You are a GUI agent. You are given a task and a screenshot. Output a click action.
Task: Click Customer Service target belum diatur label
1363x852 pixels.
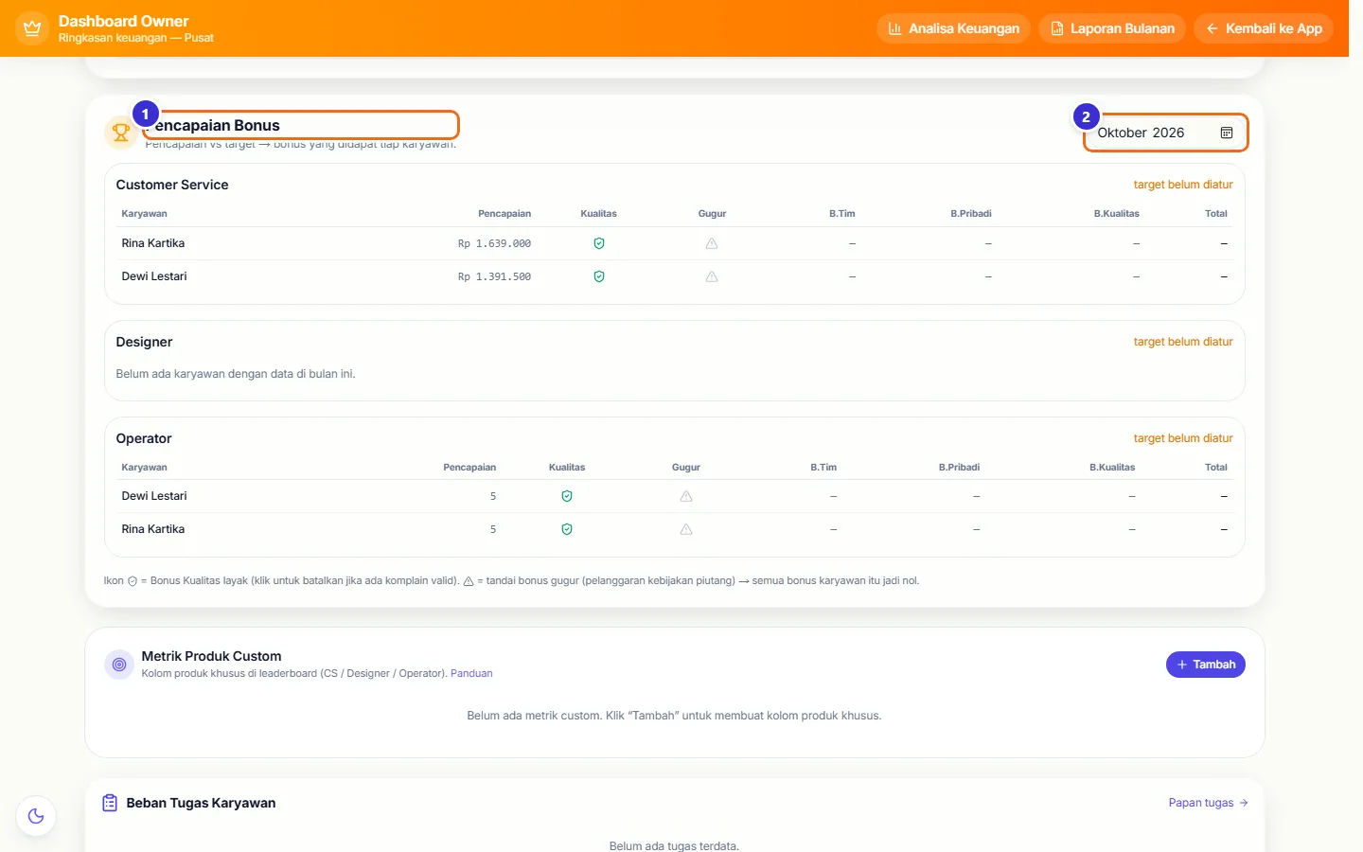tap(1183, 185)
